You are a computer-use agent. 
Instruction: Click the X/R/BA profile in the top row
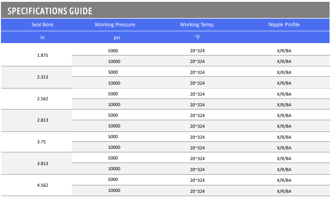(x=284, y=51)
